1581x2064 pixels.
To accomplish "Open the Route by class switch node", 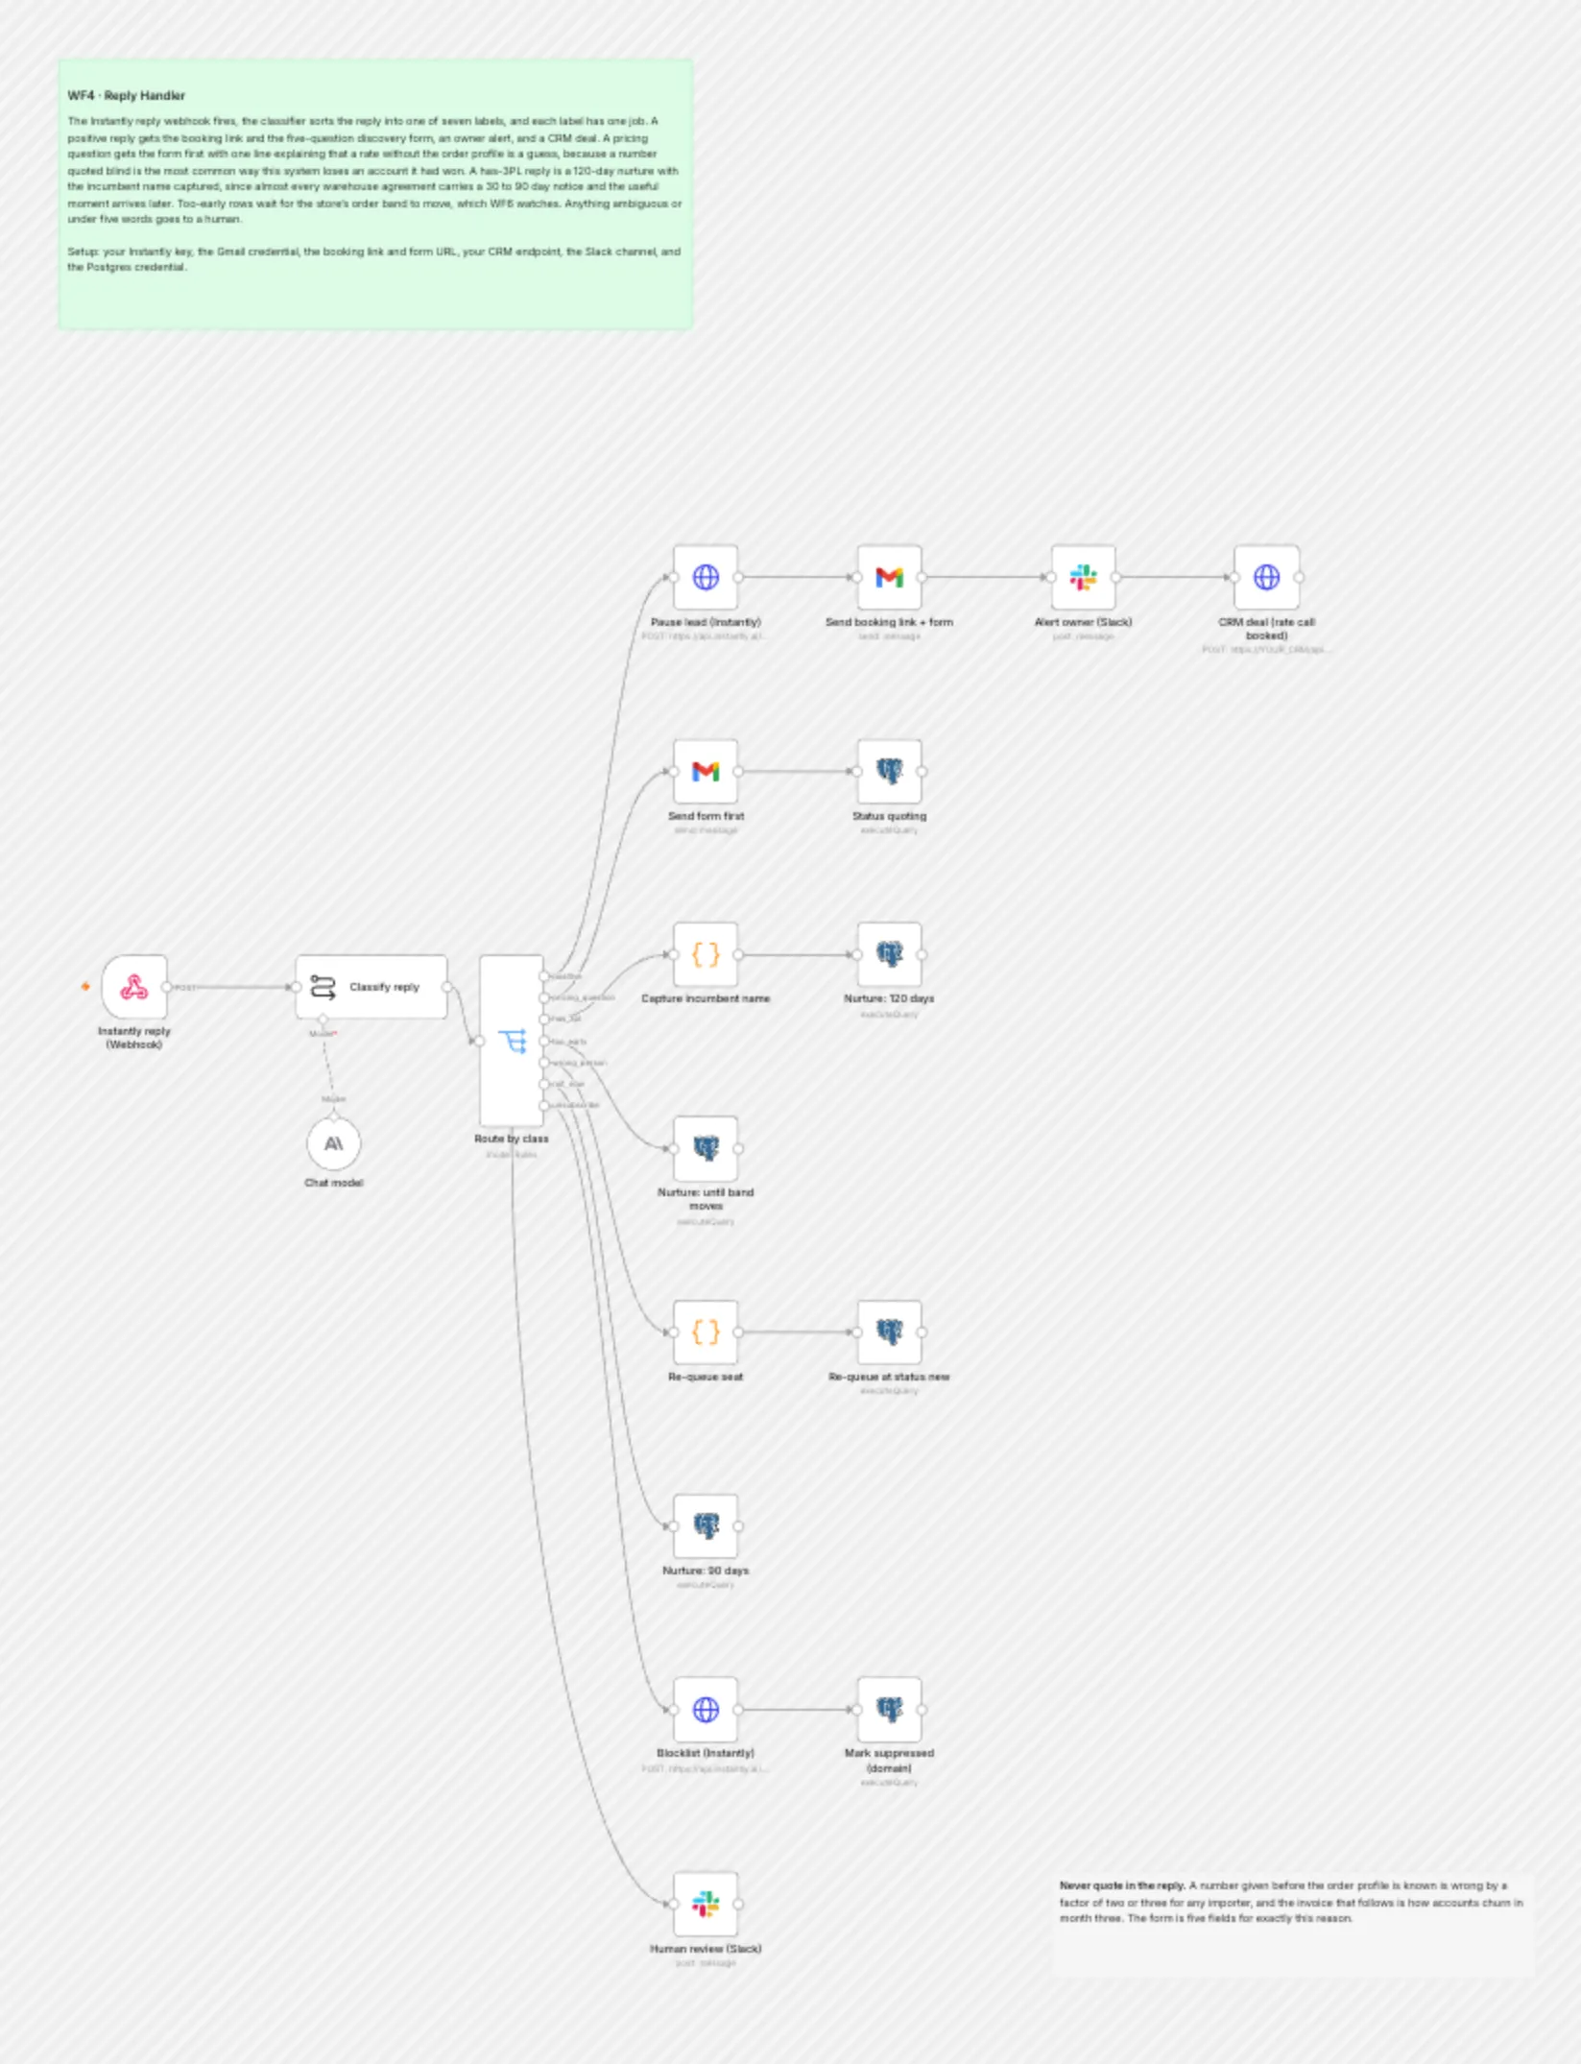I will click(512, 1041).
